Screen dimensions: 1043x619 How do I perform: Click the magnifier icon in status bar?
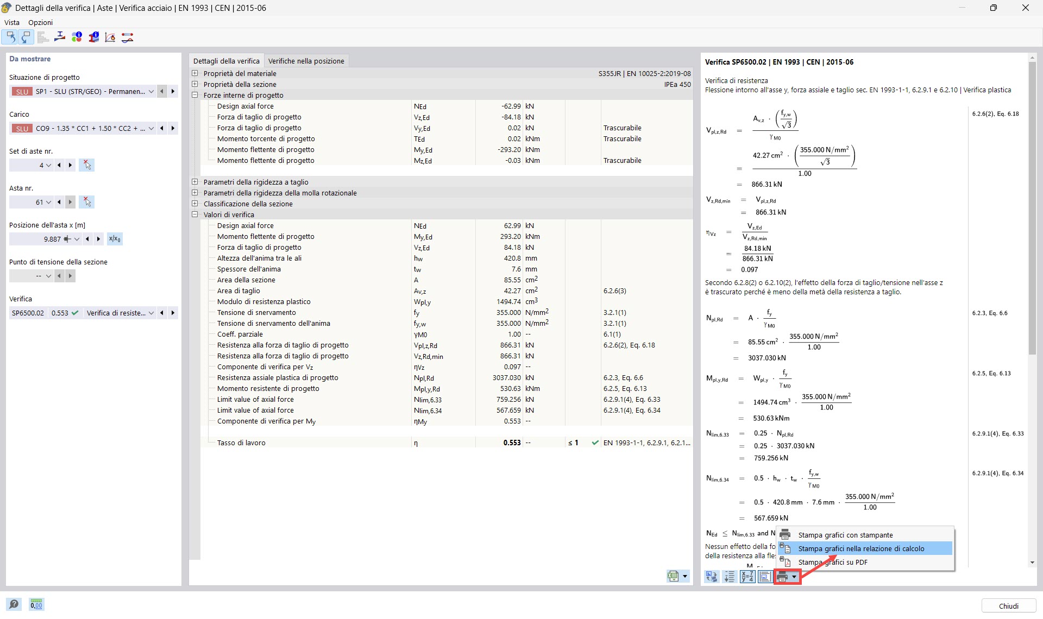(14, 604)
